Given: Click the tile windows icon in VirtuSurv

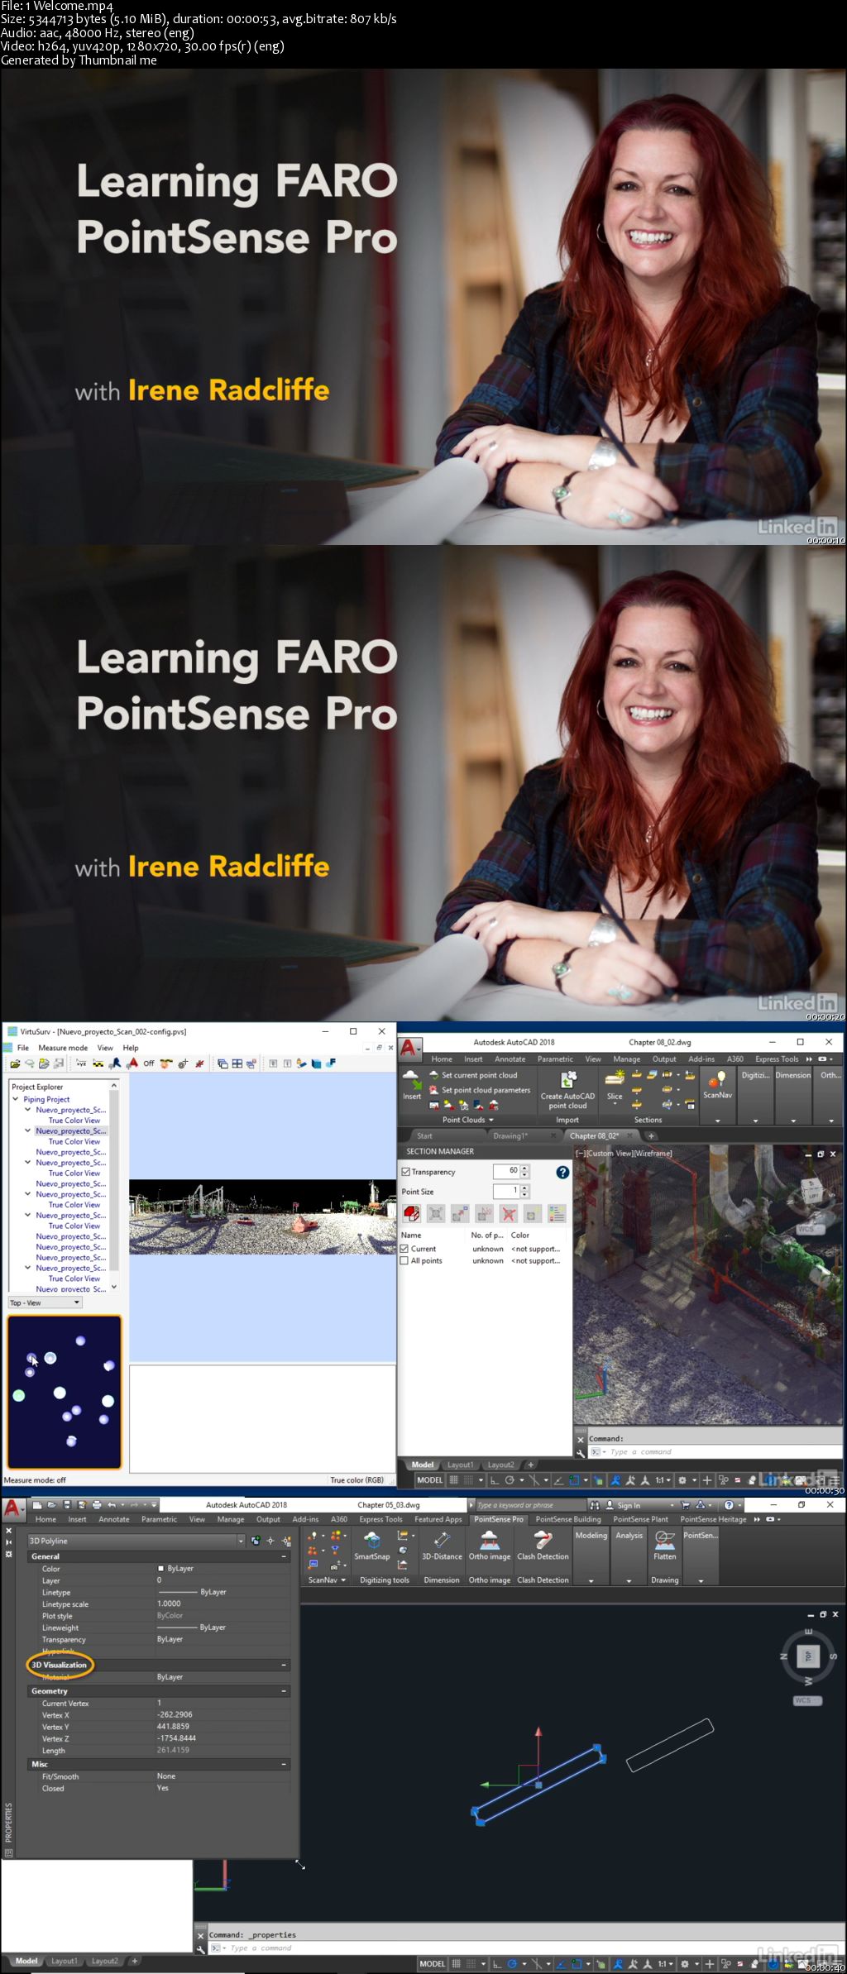Looking at the screenshot, I should [237, 1063].
